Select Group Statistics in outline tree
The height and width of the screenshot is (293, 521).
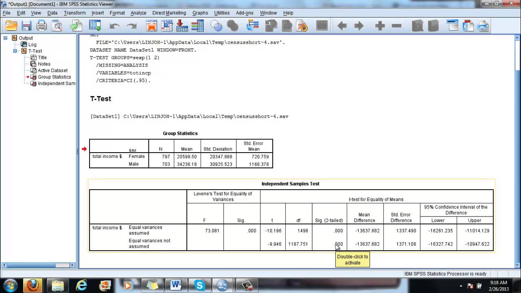[54, 77]
